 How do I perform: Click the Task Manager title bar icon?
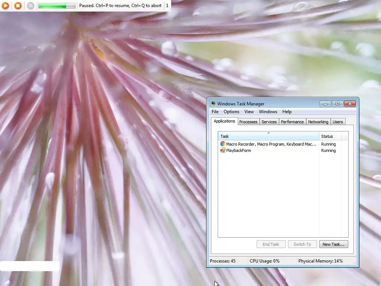tap(213, 104)
